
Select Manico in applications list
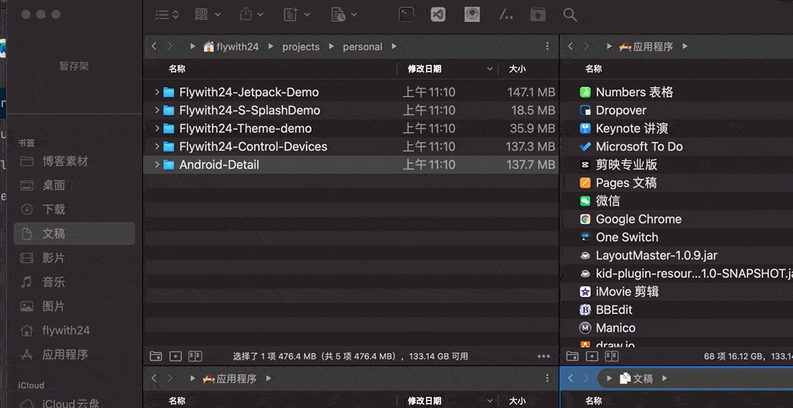pos(615,328)
